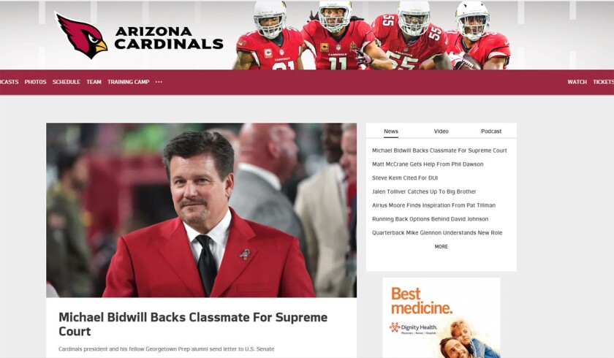Screen dimensions: 614x358
Task: Open Quarterback Mike Glennon Understands New Role
Action: point(437,233)
